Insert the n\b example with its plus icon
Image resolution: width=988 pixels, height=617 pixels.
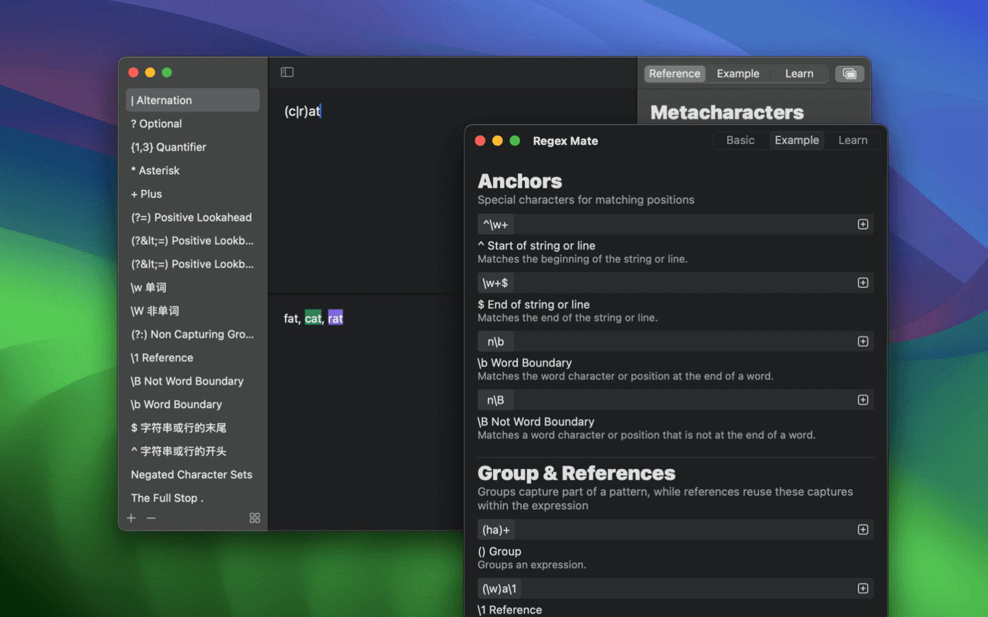click(863, 341)
